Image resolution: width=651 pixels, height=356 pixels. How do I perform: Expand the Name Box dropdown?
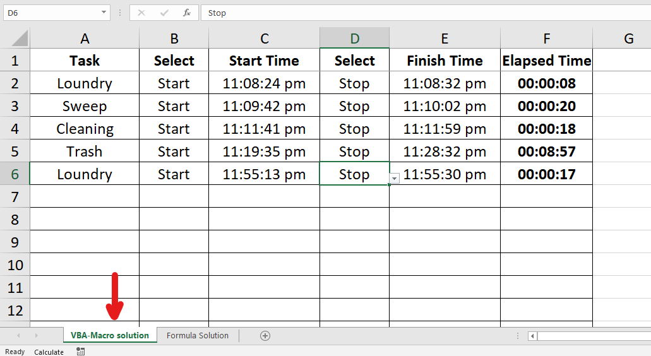coord(104,13)
